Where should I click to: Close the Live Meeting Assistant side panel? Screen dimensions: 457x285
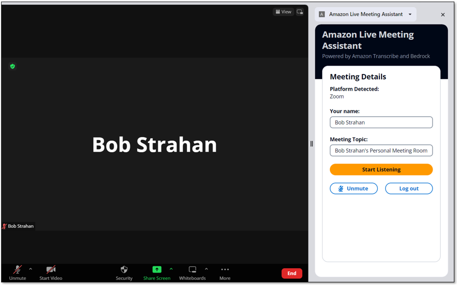pos(443,15)
